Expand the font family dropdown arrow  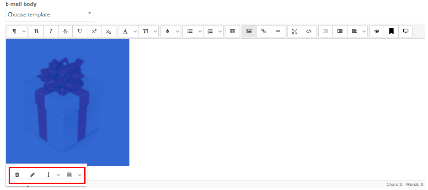135,31
